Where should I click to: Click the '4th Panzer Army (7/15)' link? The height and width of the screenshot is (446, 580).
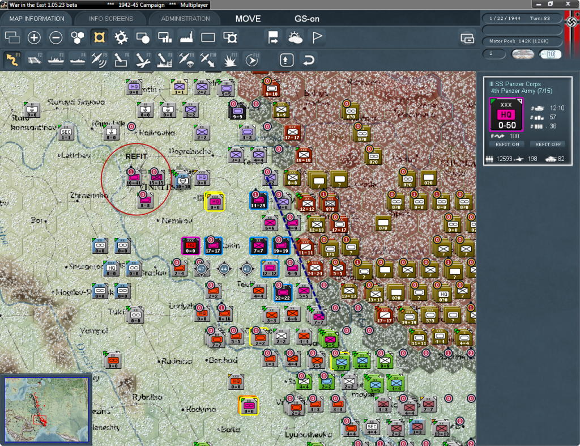521,91
